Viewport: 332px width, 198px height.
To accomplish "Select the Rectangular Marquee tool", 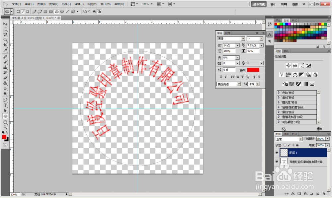I will point(5,29).
